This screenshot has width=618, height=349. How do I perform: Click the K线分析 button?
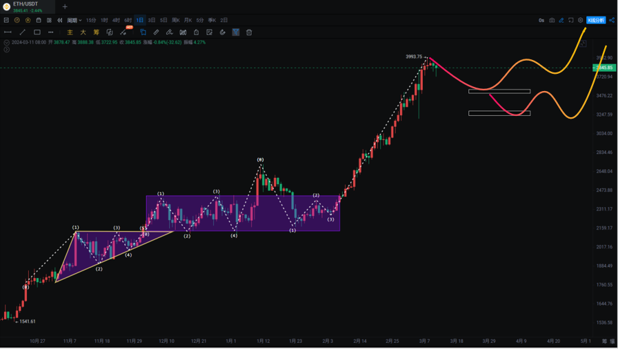click(596, 20)
